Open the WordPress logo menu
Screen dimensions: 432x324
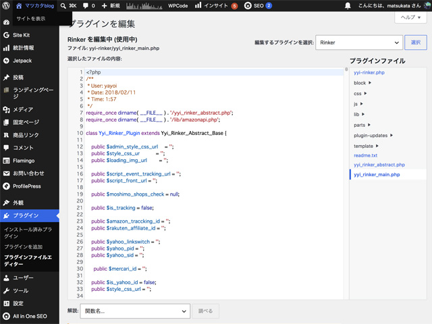6,5
